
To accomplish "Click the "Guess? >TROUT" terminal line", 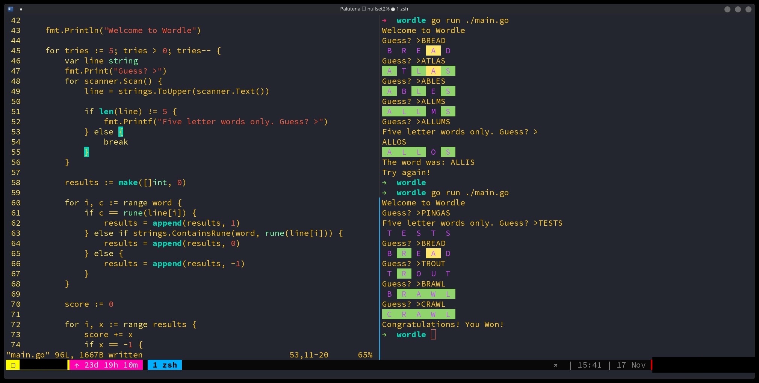I will [414, 264].
